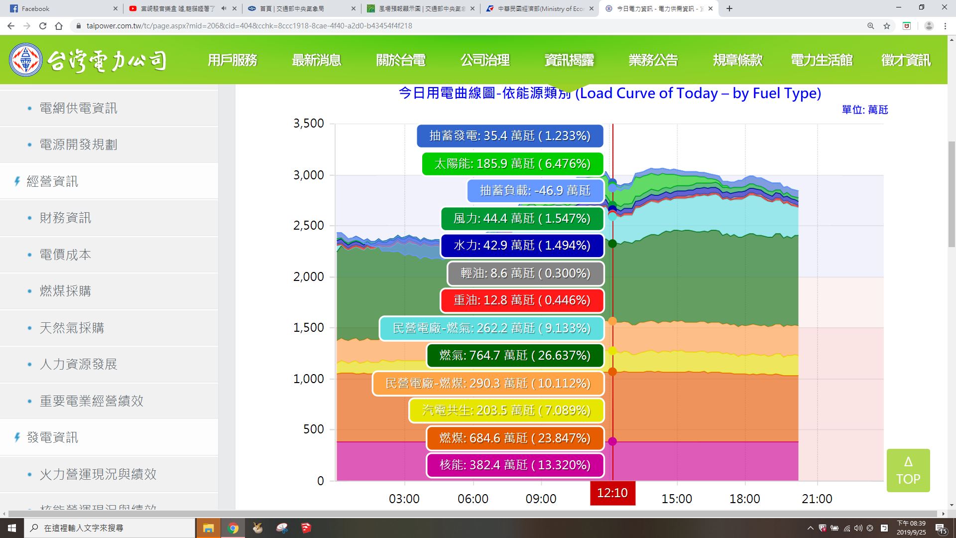The width and height of the screenshot is (956, 538).
Task: Open the 規章條款 menu
Action: (737, 60)
